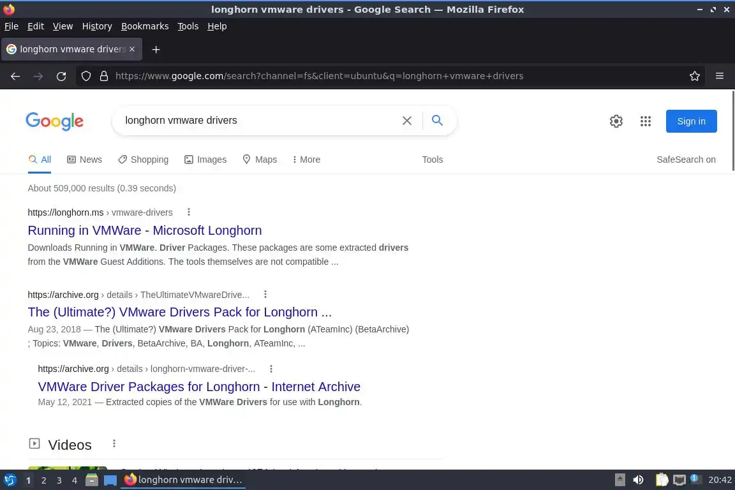Click the Videos section heading

pyautogui.click(x=70, y=445)
